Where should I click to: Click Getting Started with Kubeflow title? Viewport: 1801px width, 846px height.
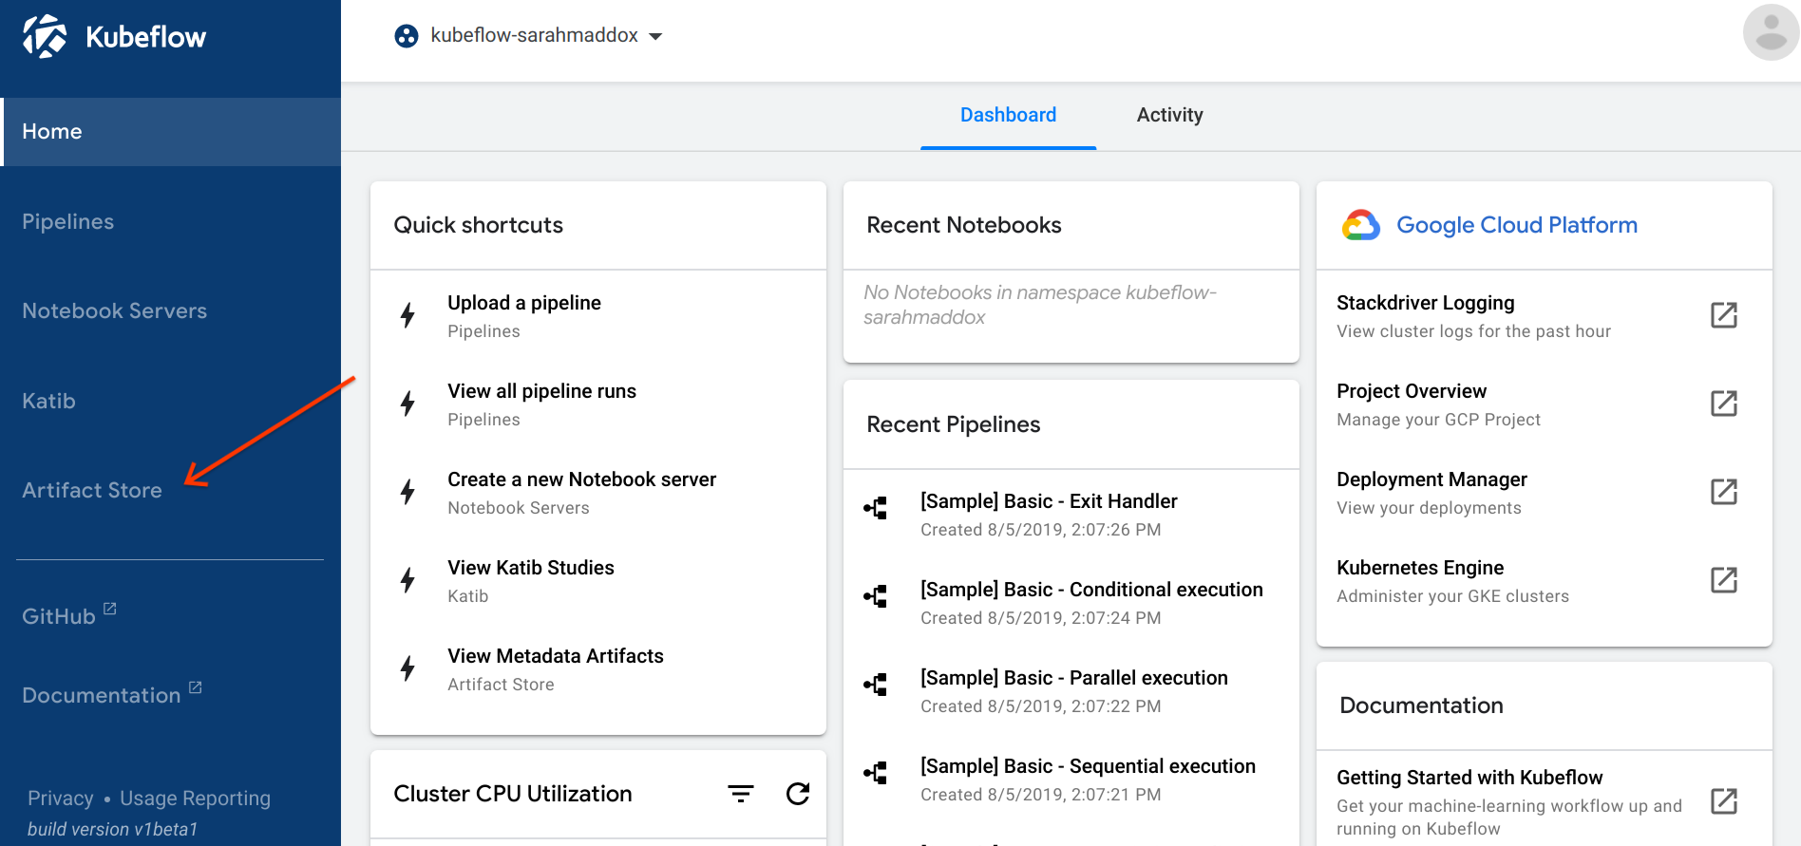pos(1469,778)
